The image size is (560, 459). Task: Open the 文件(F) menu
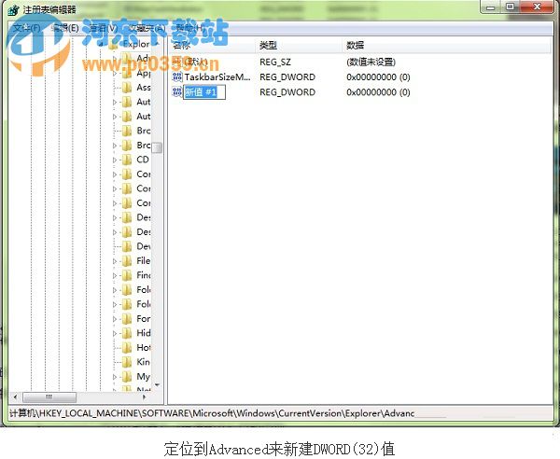(26, 28)
